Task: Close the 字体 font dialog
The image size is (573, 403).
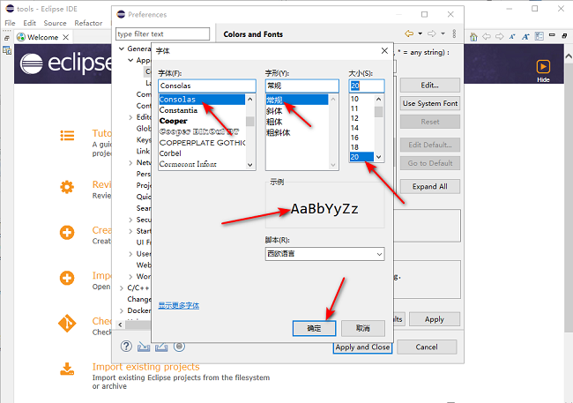Action: 384,50
